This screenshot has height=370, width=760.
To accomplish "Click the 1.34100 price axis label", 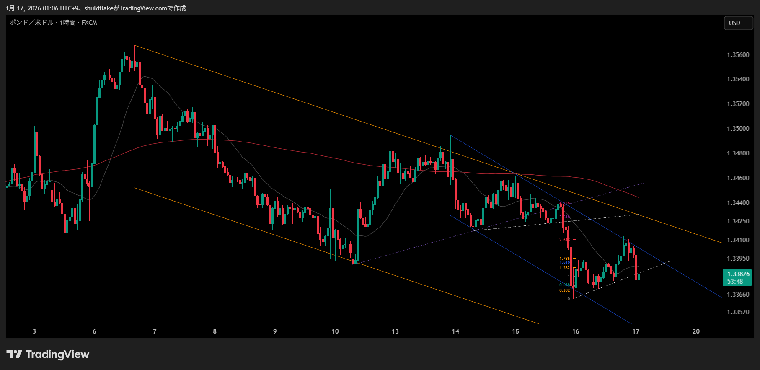I will point(738,240).
